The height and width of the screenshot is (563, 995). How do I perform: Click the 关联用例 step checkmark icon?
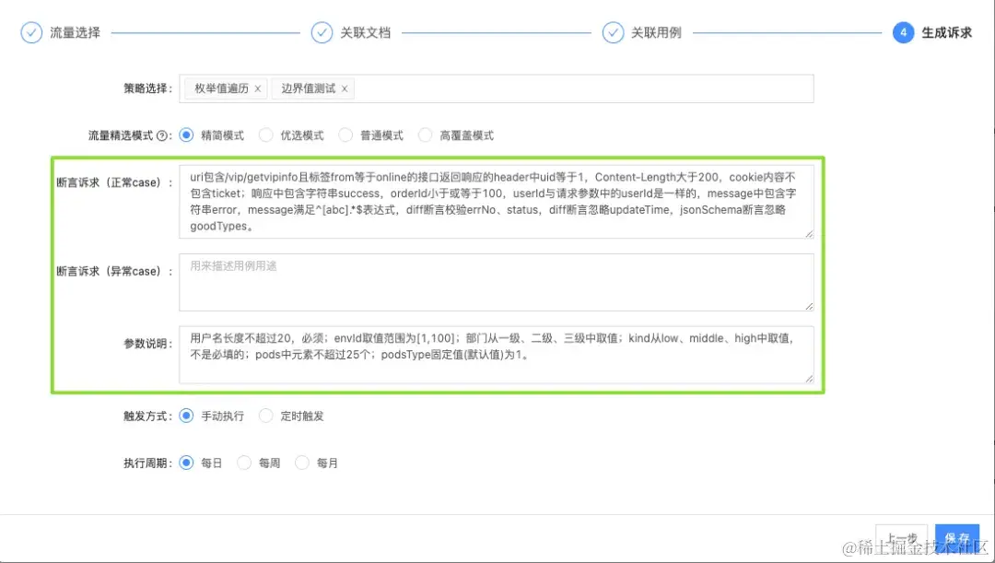613,32
